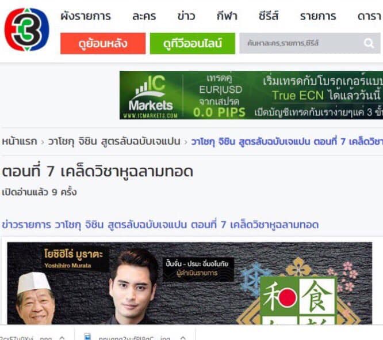Open the ละคร menu item
The width and height of the screenshot is (383, 340).
coord(144,16)
